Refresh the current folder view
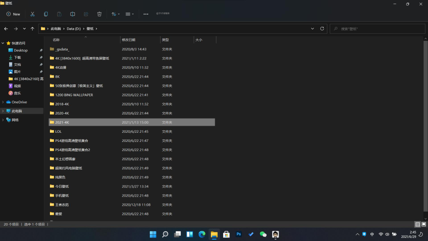This screenshot has height=241, width=428. 322,29
